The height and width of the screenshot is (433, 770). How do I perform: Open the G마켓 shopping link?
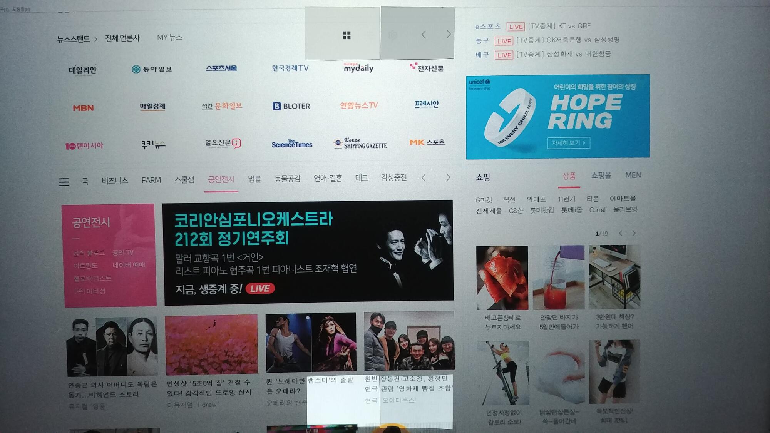click(484, 200)
